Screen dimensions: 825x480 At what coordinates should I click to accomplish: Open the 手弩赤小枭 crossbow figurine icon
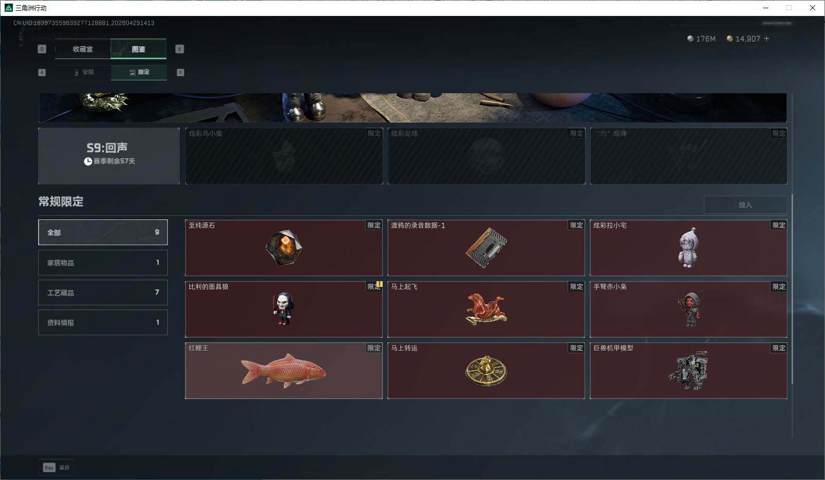tap(689, 309)
